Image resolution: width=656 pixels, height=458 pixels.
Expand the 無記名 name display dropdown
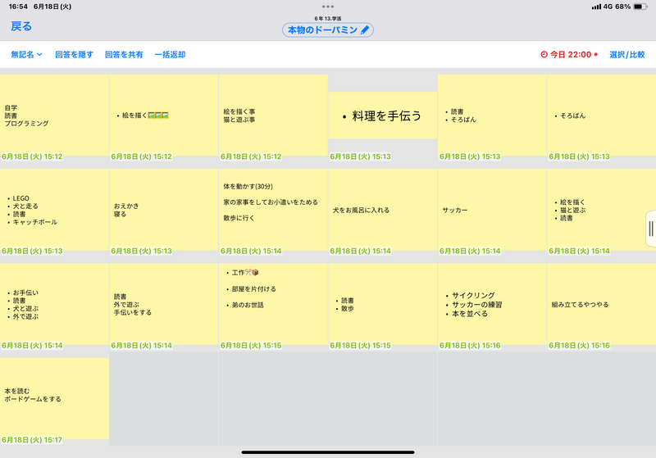click(x=26, y=55)
